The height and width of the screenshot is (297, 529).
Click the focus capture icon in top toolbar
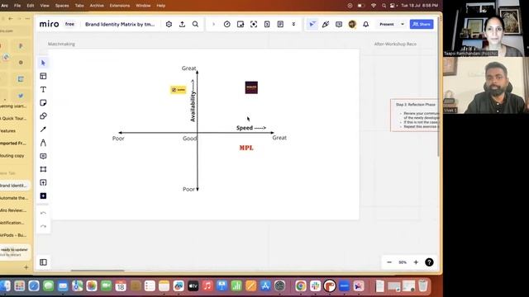point(254,24)
